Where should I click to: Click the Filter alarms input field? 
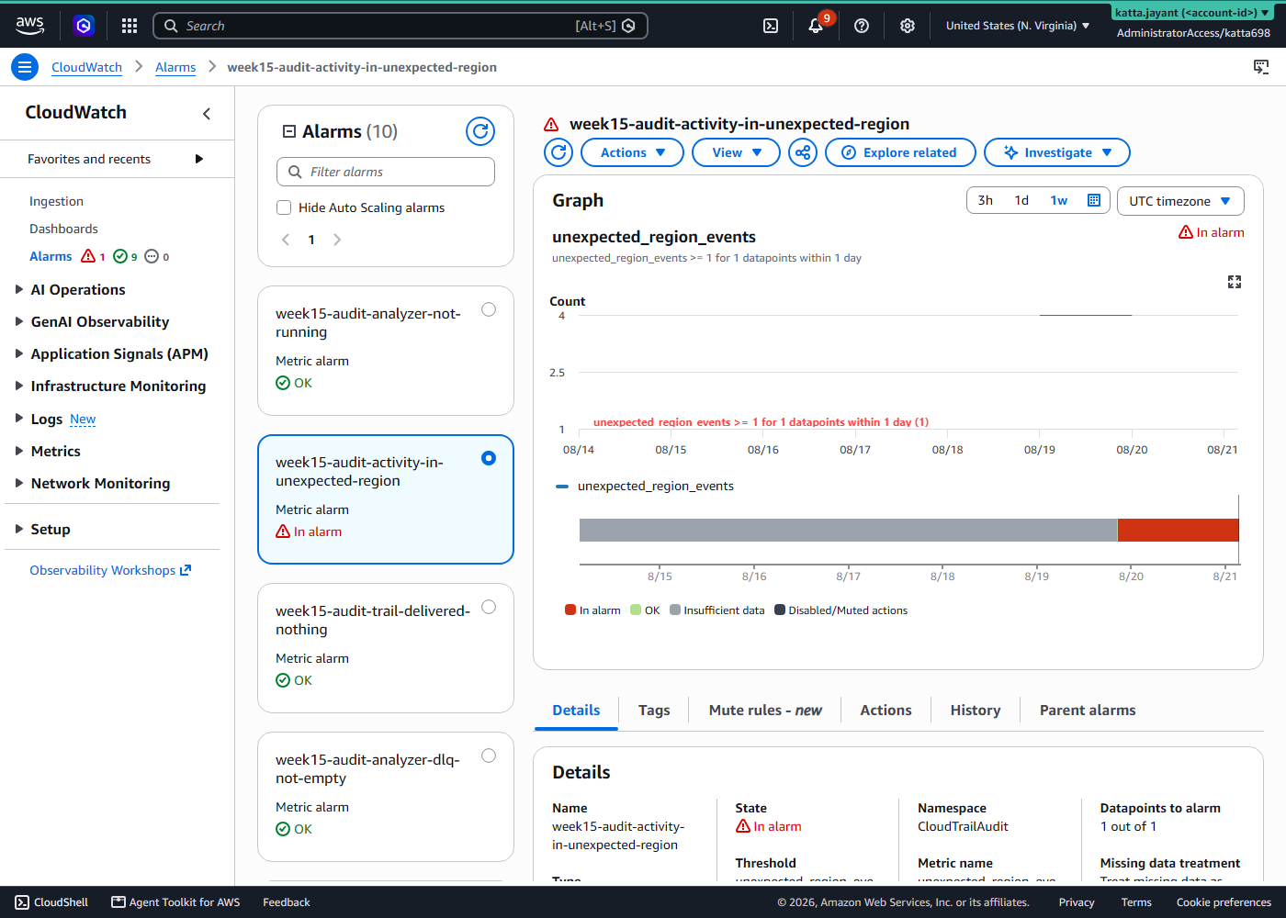[386, 172]
